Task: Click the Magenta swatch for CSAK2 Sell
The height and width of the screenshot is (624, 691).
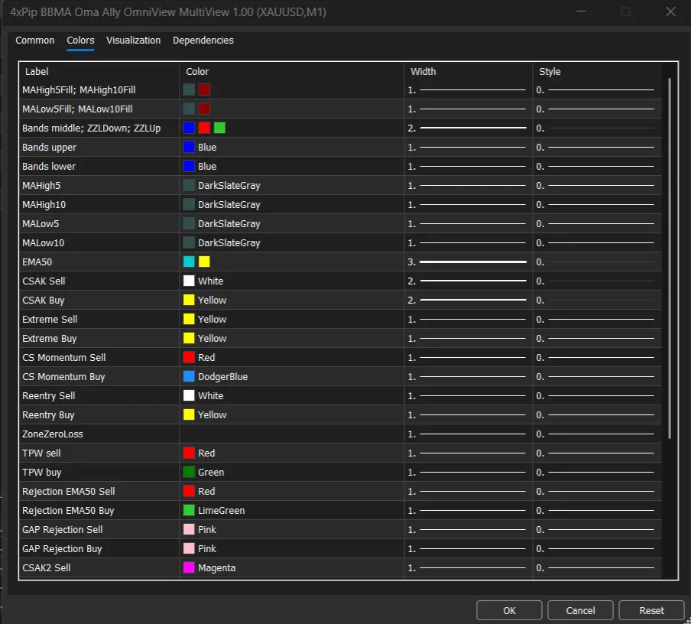Action: 189,568
